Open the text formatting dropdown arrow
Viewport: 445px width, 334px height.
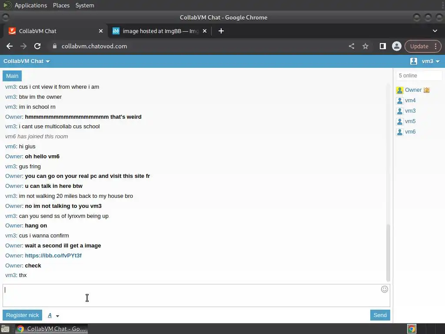(x=57, y=316)
